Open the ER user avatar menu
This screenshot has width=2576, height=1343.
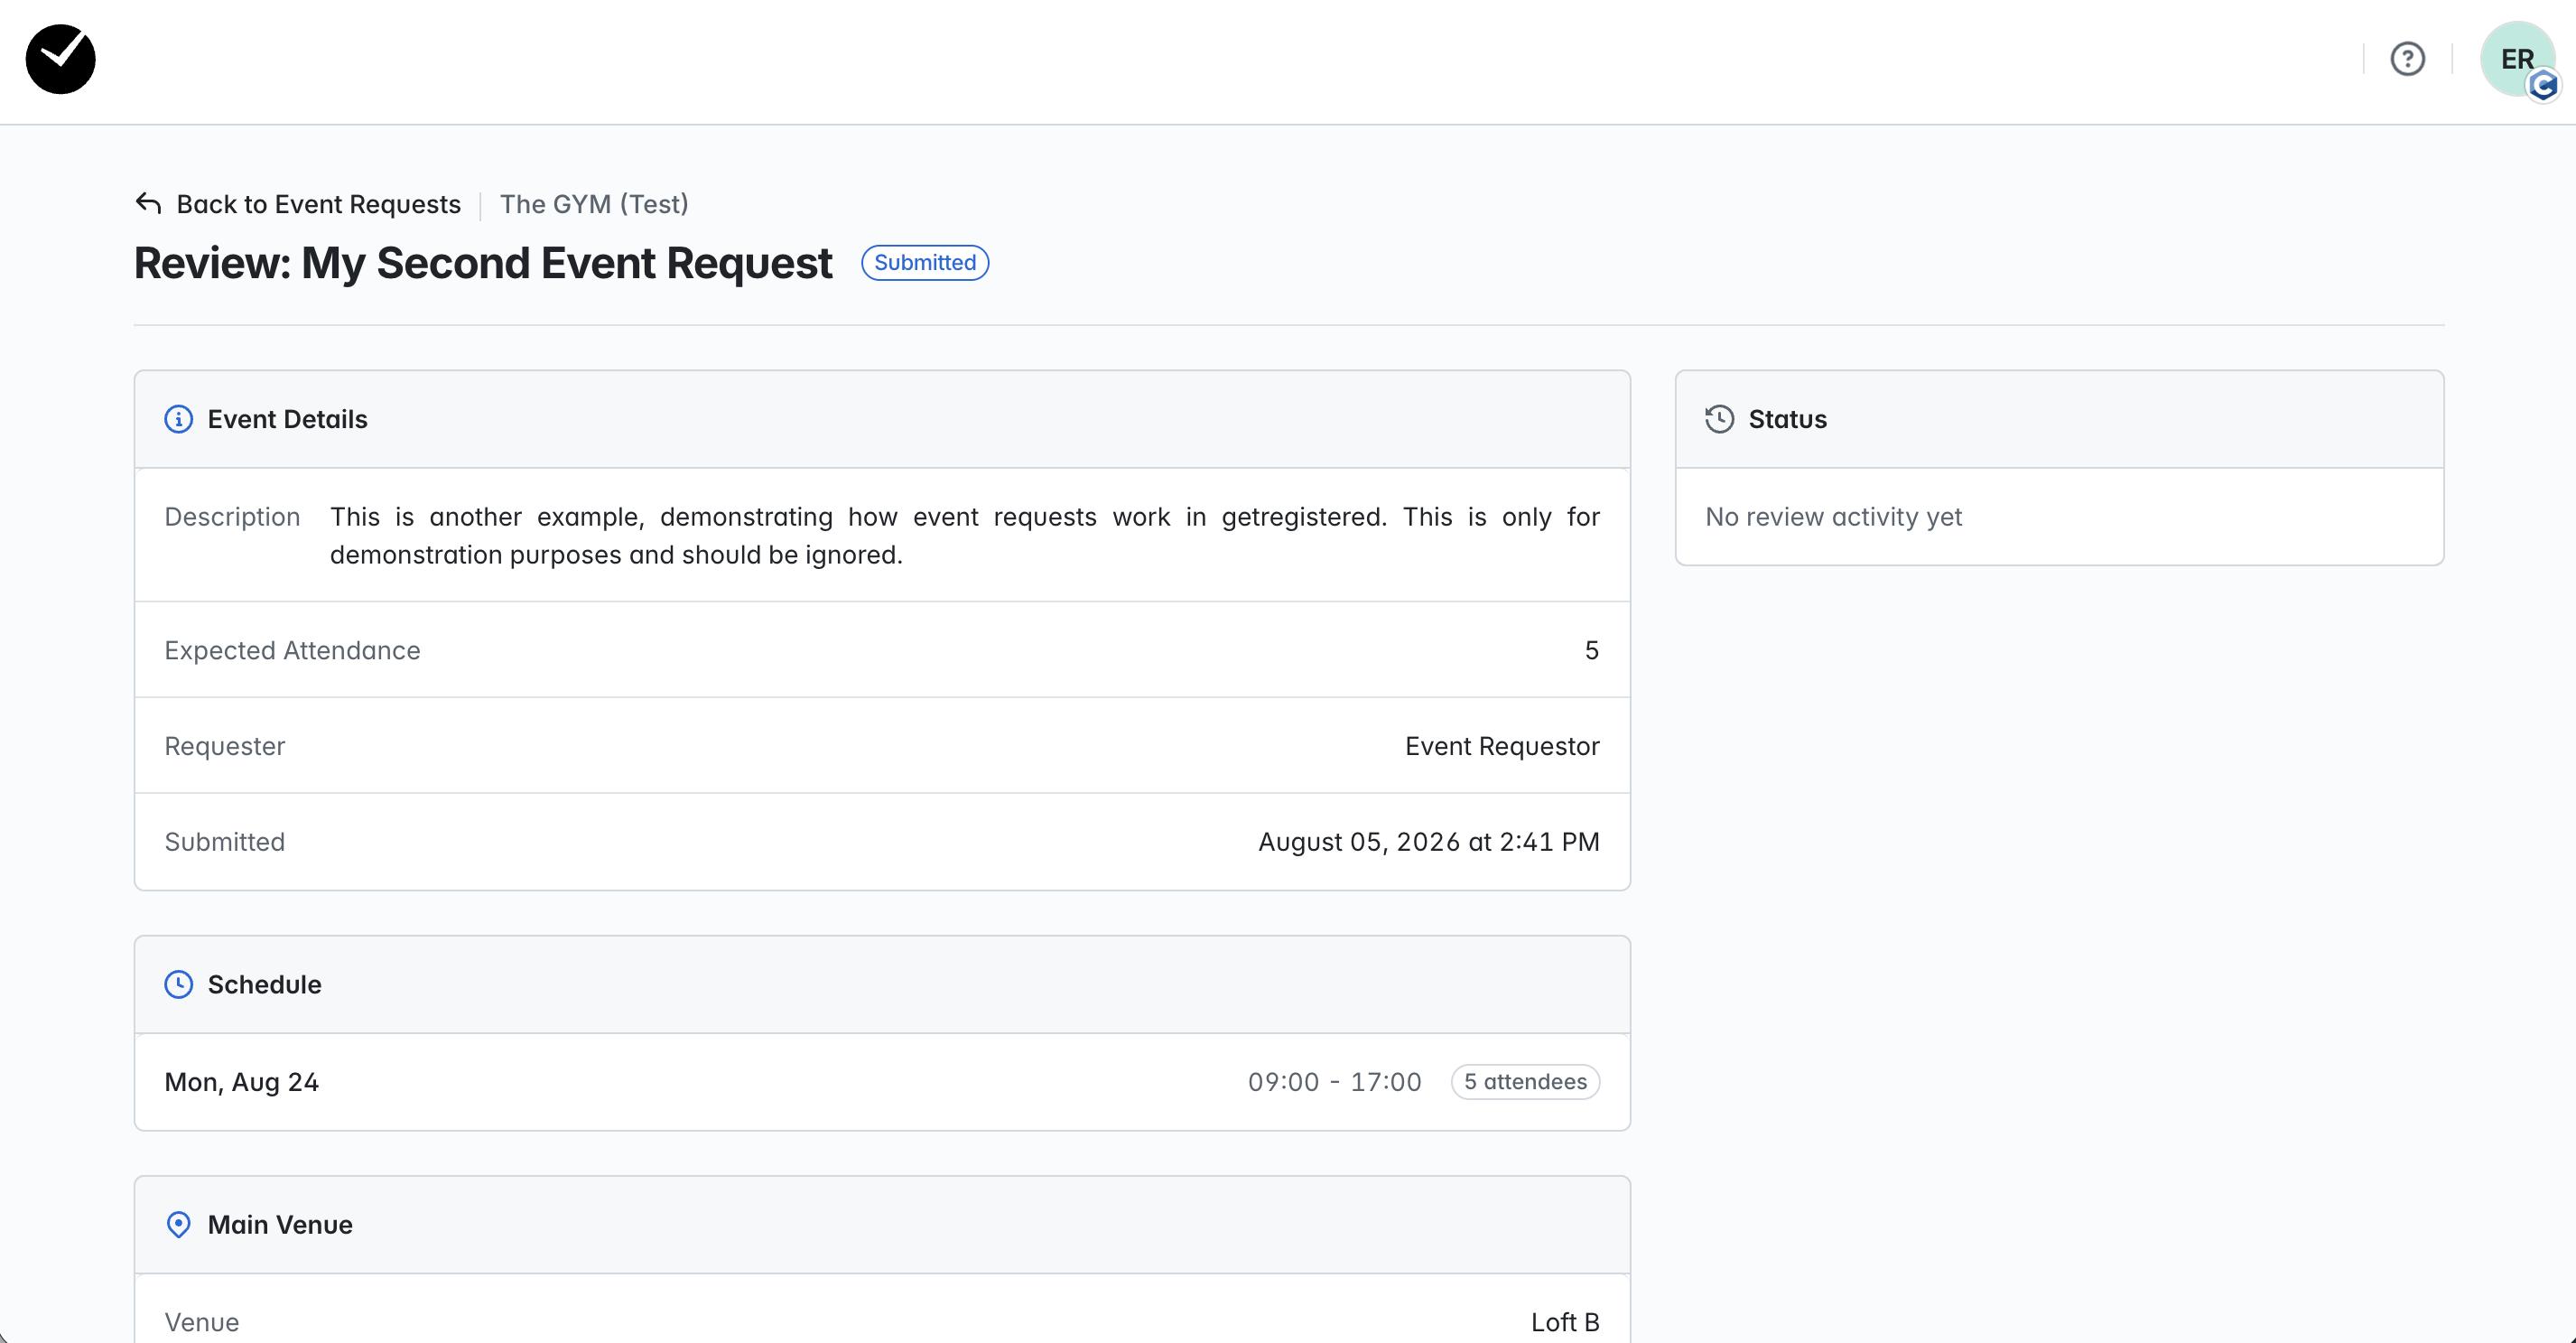(x=2517, y=59)
